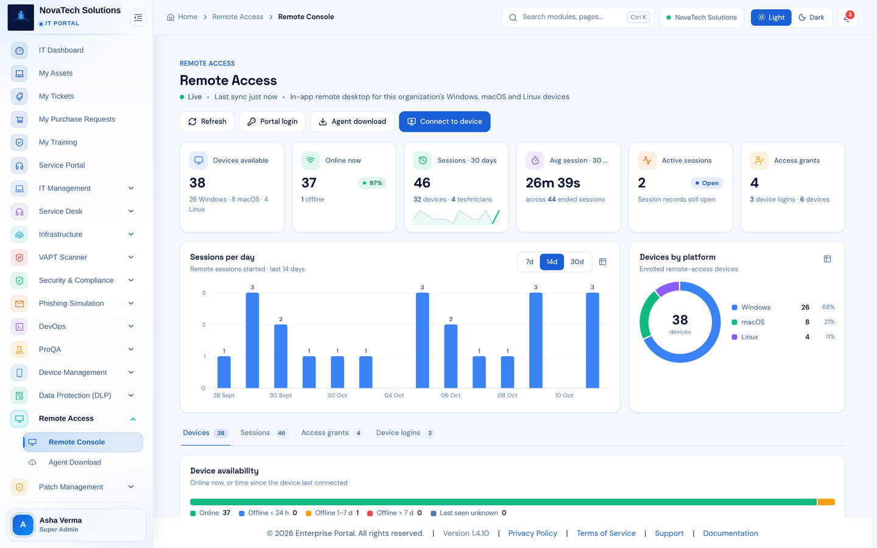Click the Refresh button

(x=207, y=122)
